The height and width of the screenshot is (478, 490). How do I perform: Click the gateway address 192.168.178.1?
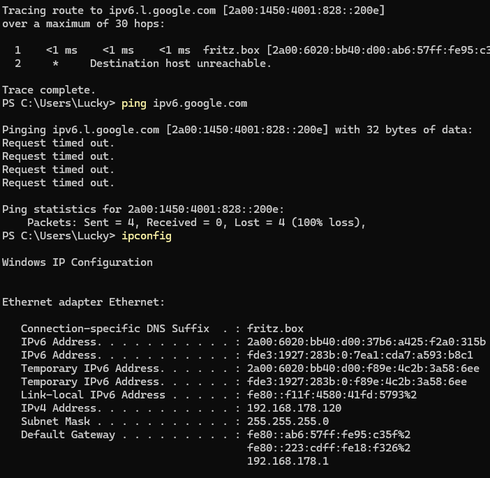click(288, 461)
